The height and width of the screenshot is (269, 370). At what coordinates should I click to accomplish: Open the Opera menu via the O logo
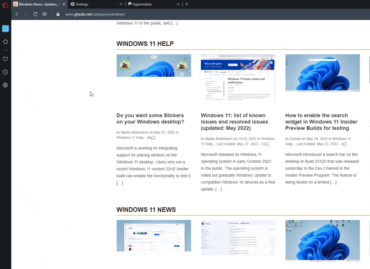coord(5,5)
